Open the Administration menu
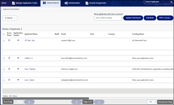This screenshot has height=105, width=174. 72,3
